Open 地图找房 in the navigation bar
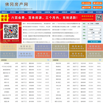103x103 pixels. (73, 12)
